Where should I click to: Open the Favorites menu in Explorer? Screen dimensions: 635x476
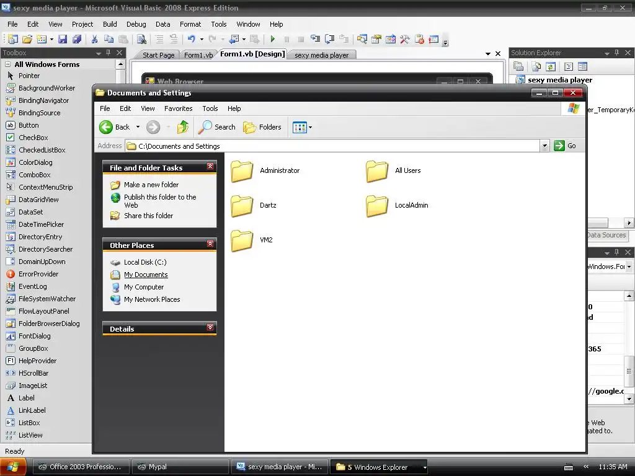pos(178,108)
